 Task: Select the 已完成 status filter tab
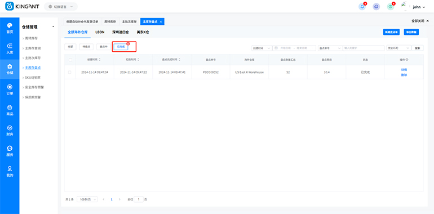121,47
